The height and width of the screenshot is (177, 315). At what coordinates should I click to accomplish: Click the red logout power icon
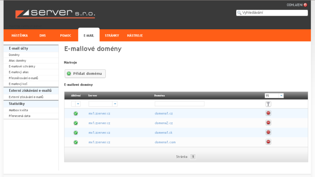(306, 5)
